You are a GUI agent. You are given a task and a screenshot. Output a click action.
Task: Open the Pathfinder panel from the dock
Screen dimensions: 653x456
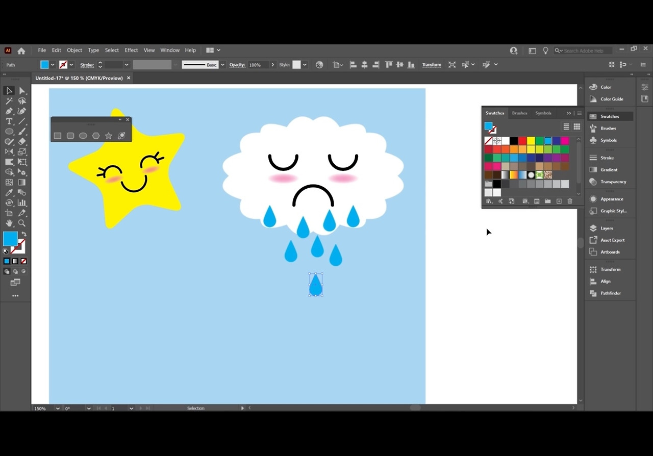(610, 293)
